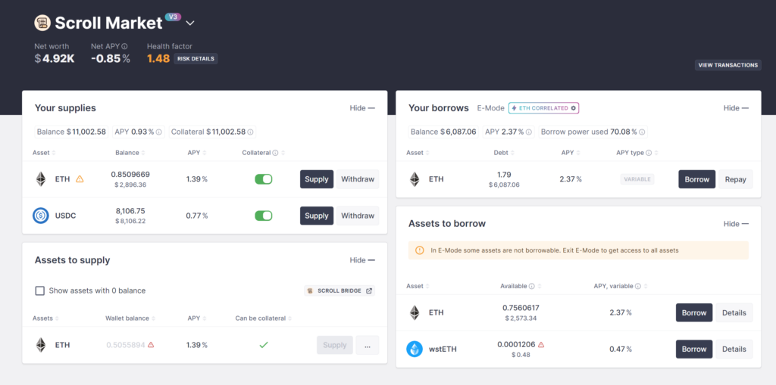The height and width of the screenshot is (385, 776).
Task: Click Borrow in Your borrows ETH row
Action: (697, 179)
